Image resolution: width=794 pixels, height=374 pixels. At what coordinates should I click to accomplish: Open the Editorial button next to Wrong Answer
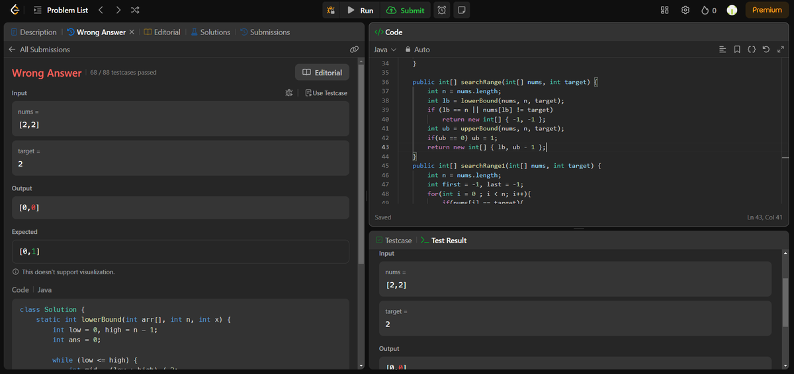point(322,72)
